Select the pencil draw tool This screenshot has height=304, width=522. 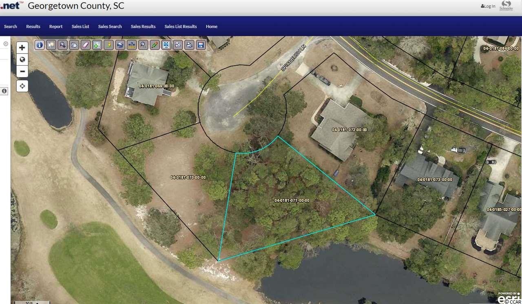[155, 45]
